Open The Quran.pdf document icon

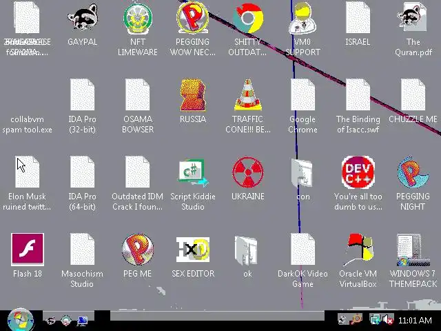413,18
